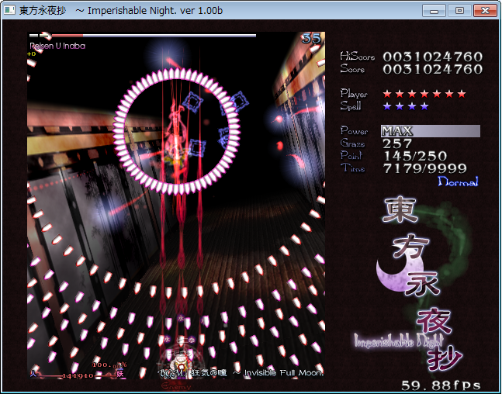Click the 59.88fps counter
This screenshot has height=394, width=502.
click(x=441, y=385)
